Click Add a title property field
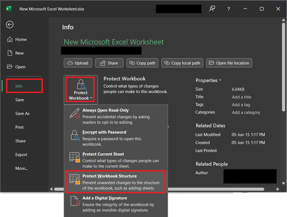This screenshot has width=287, height=217. pyautogui.click(x=242, y=97)
